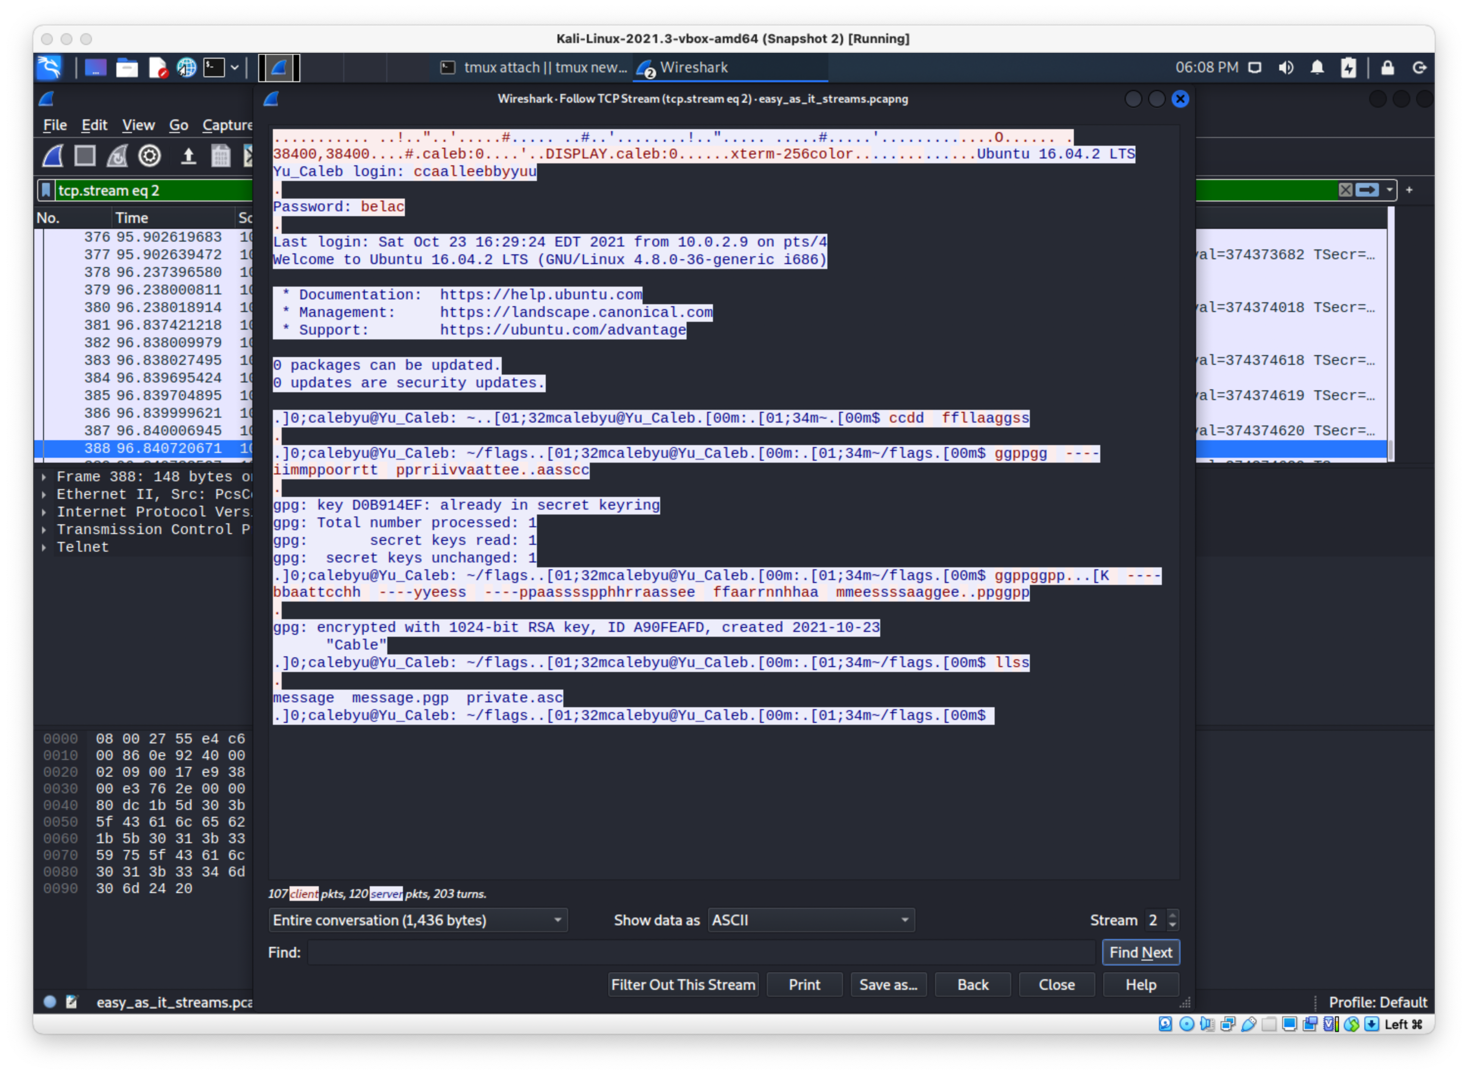Clear the display filter with X icon
Viewport: 1468px width, 1075px height.
1346,190
